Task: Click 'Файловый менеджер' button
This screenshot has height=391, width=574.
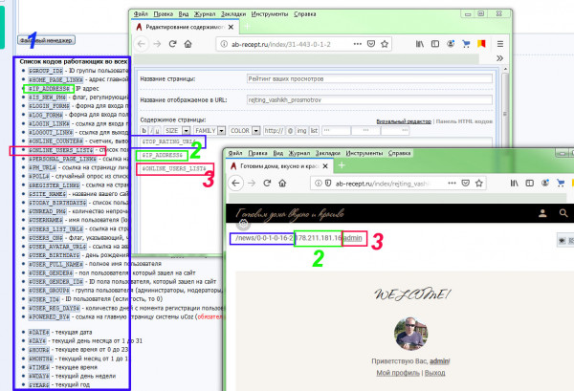Action: (x=47, y=40)
